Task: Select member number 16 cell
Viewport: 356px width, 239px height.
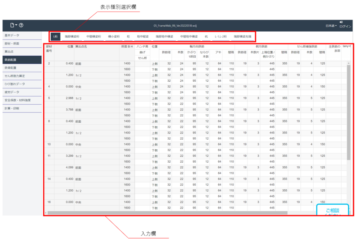Action: pyautogui.click(x=49, y=202)
